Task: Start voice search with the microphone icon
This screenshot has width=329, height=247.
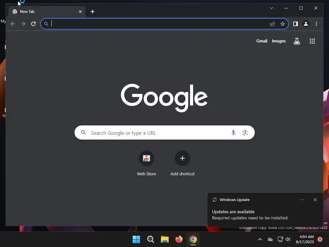Action: (233, 133)
